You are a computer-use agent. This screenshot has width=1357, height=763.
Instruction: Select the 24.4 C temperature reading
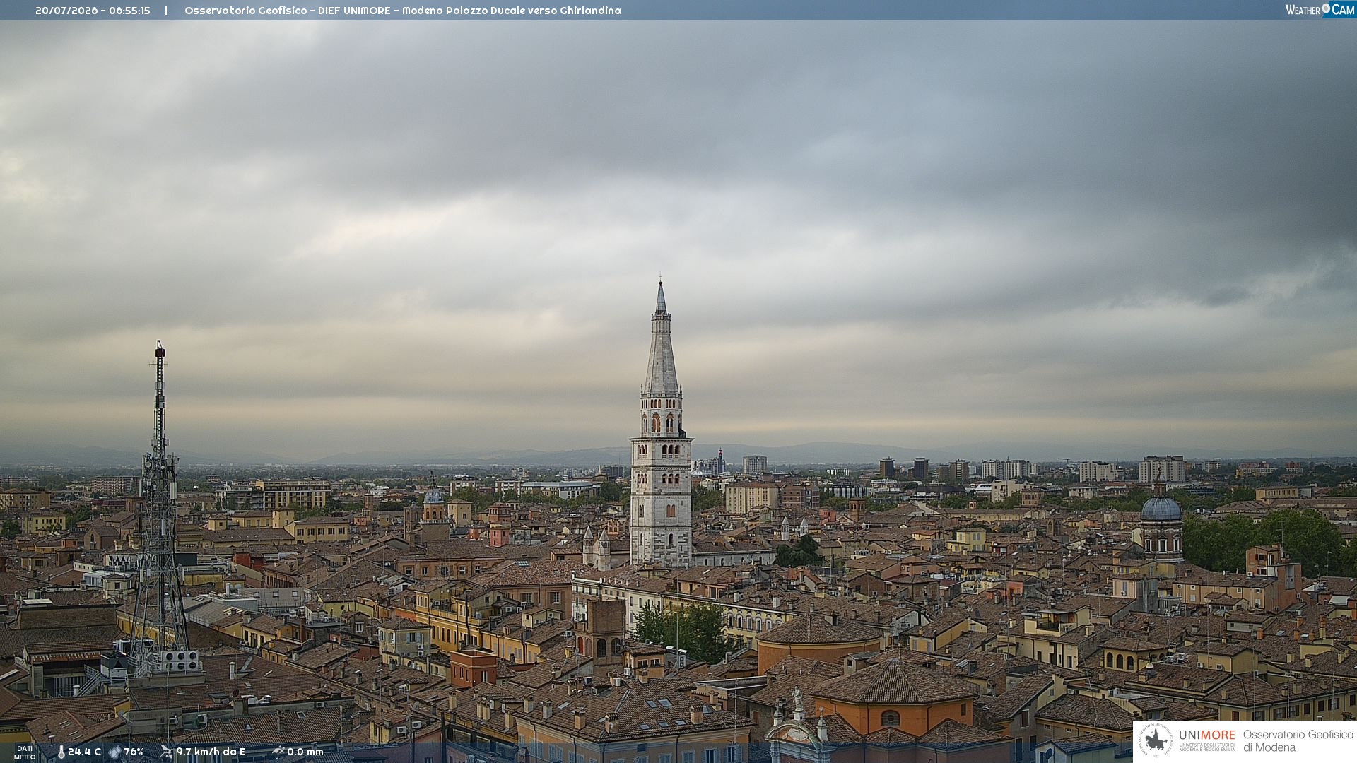[x=84, y=752]
